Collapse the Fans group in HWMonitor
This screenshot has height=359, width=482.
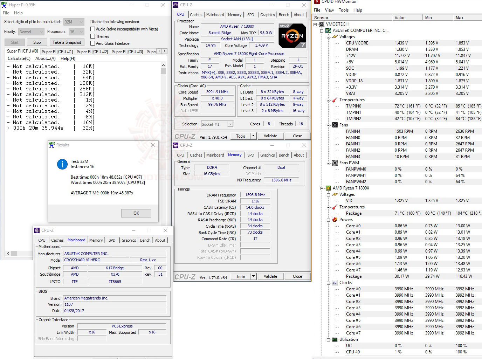[x=328, y=125]
